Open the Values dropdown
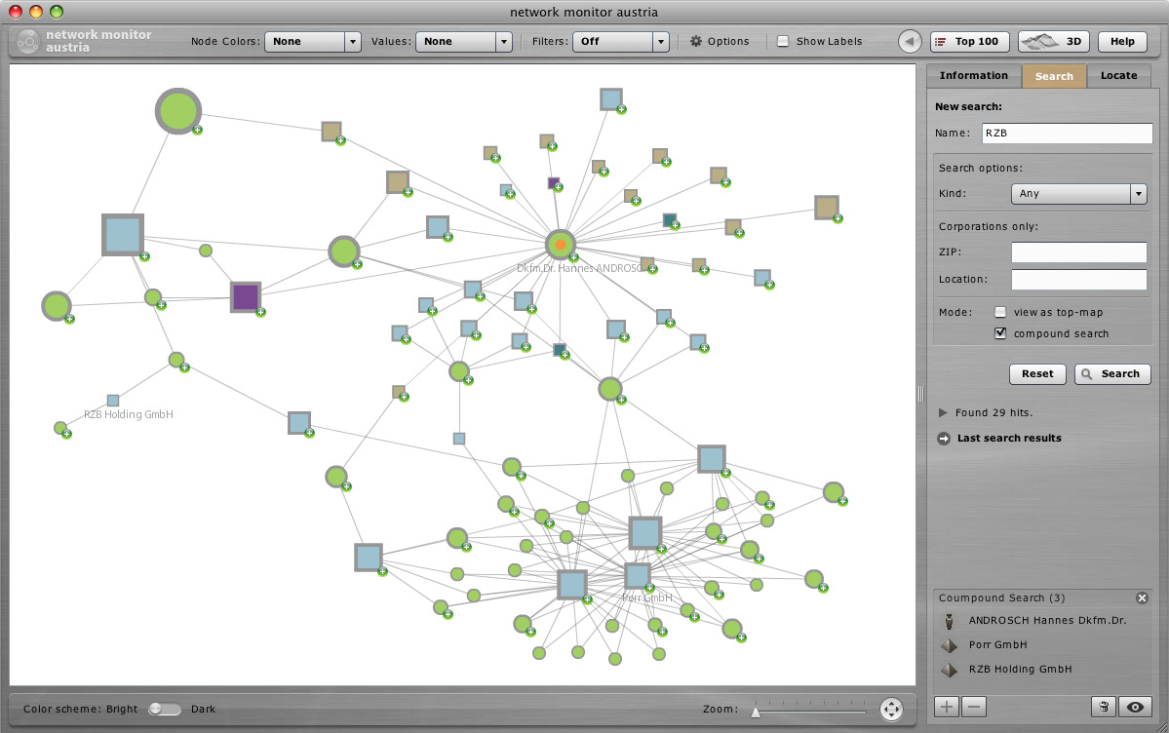Image resolution: width=1169 pixels, height=733 pixels. (x=463, y=42)
